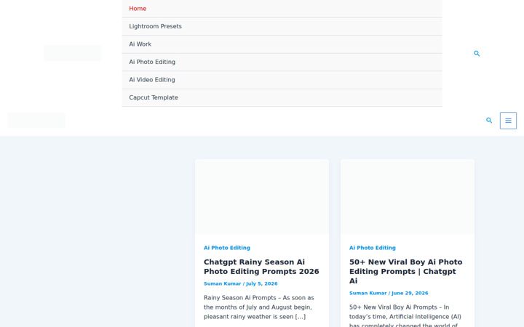Image resolution: width=524 pixels, height=327 pixels.
Task: Click the site logo beside the navigation list
Action: coord(72,53)
